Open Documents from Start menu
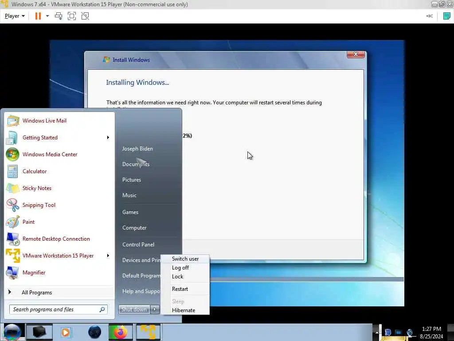The height and width of the screenshot is (341, 454). [x=136, y=164]
